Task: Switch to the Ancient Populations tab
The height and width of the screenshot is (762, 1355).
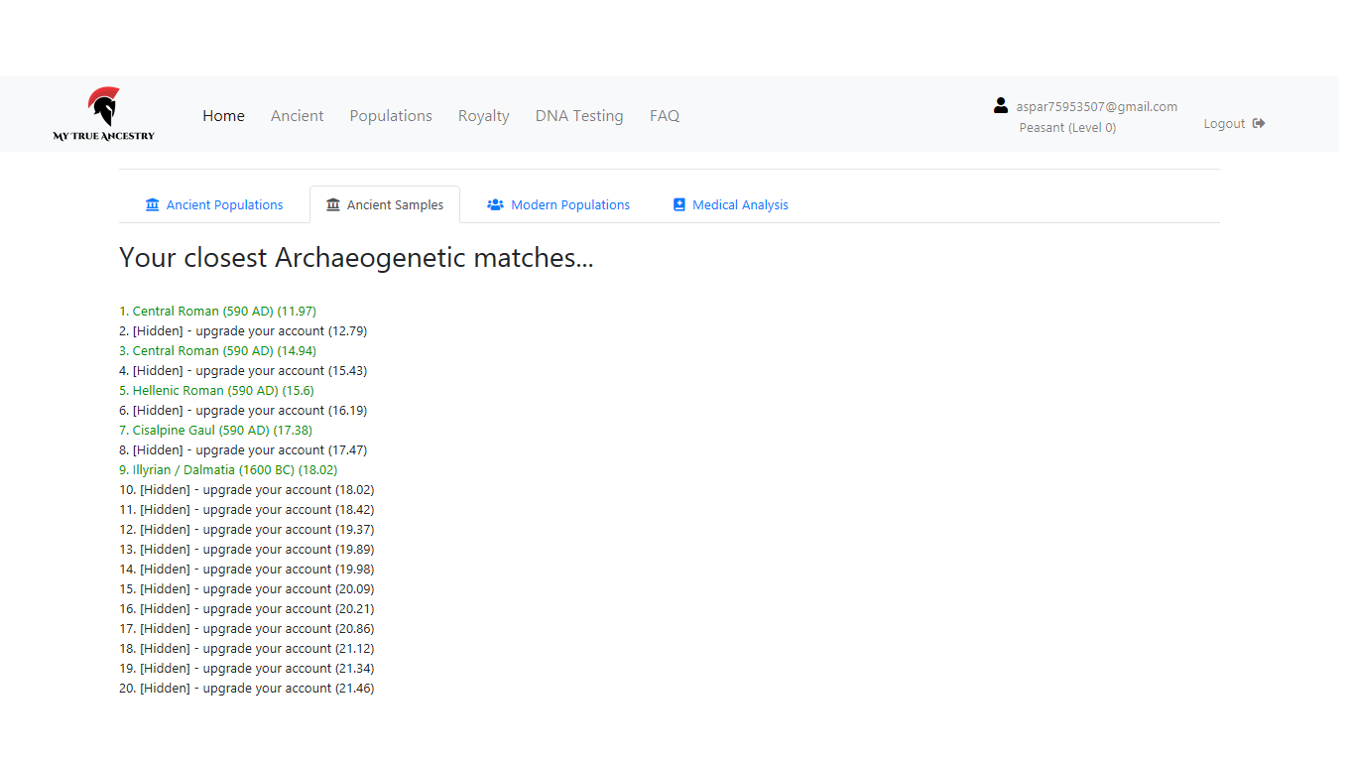Action: [x=214, y=204]
